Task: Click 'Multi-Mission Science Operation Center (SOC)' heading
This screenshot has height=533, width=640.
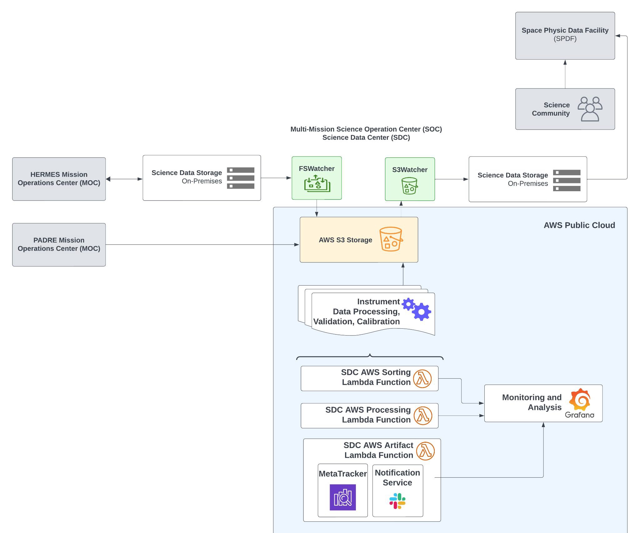Action: [366, 129]
